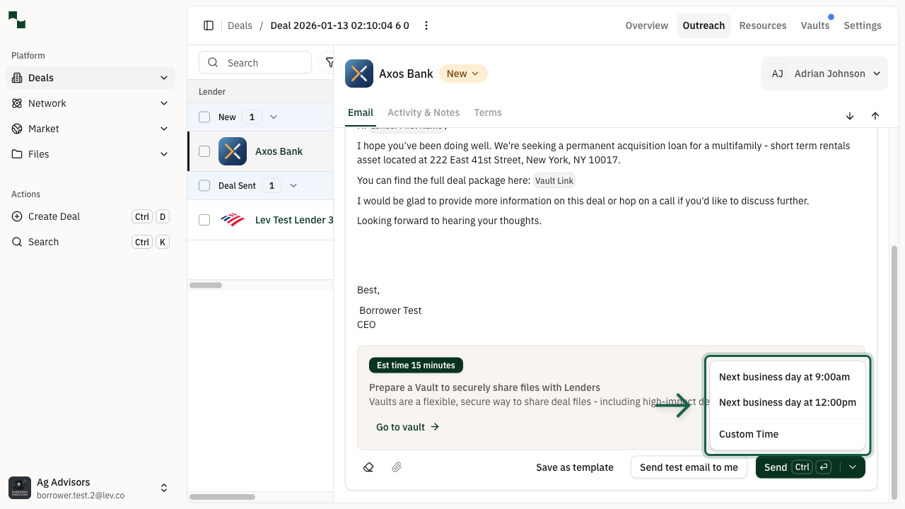905x509 pixels.
Task: Click the eraser clear formatting icon
Action: pos(368,467)
